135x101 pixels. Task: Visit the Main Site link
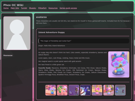15,8
